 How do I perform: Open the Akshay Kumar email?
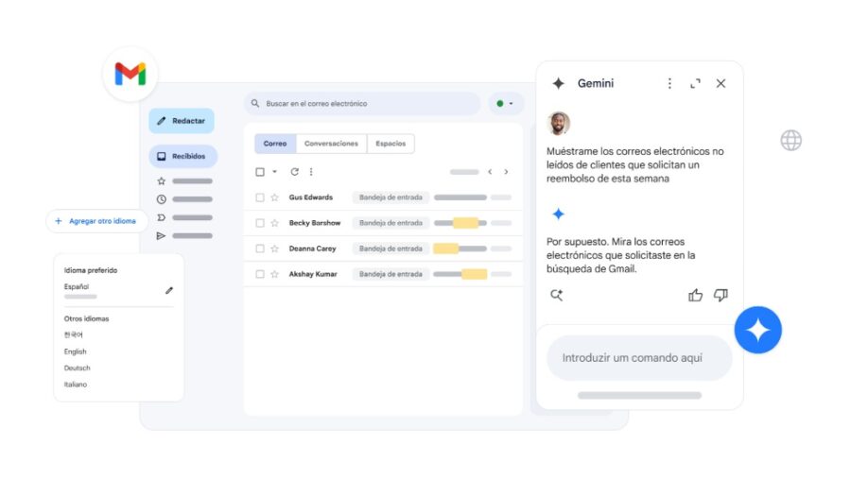click(383, 274)
